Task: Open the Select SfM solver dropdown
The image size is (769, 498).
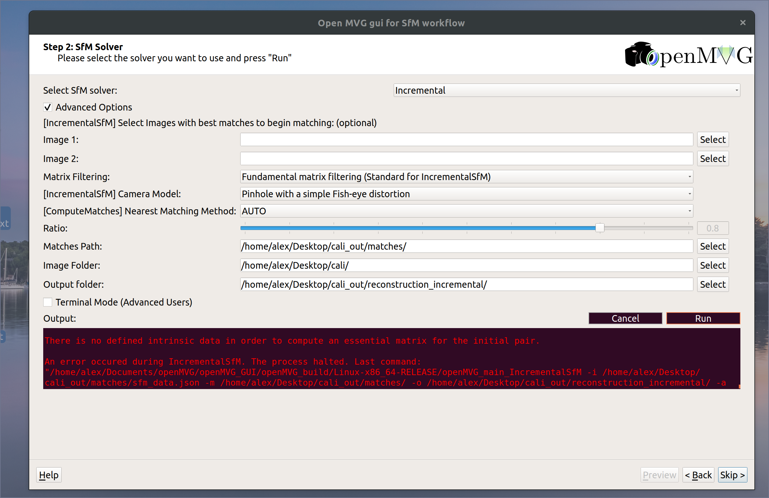Action: pyautogui.click(x=566, y=91)
